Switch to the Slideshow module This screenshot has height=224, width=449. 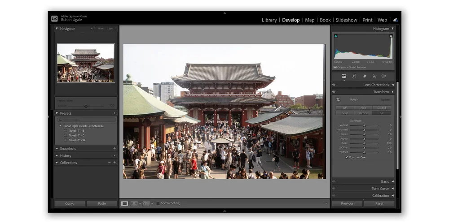point(347,20)
